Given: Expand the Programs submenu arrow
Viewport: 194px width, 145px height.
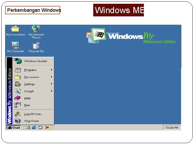Looking at the screenshot, I should [52, 70].
